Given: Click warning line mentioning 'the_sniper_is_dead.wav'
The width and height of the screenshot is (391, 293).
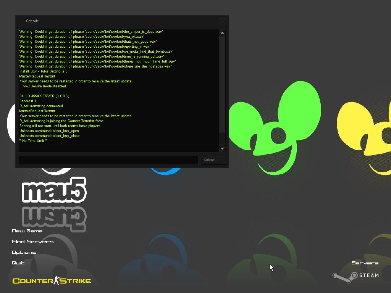Looking at the screenshot, I should [91, 32].
